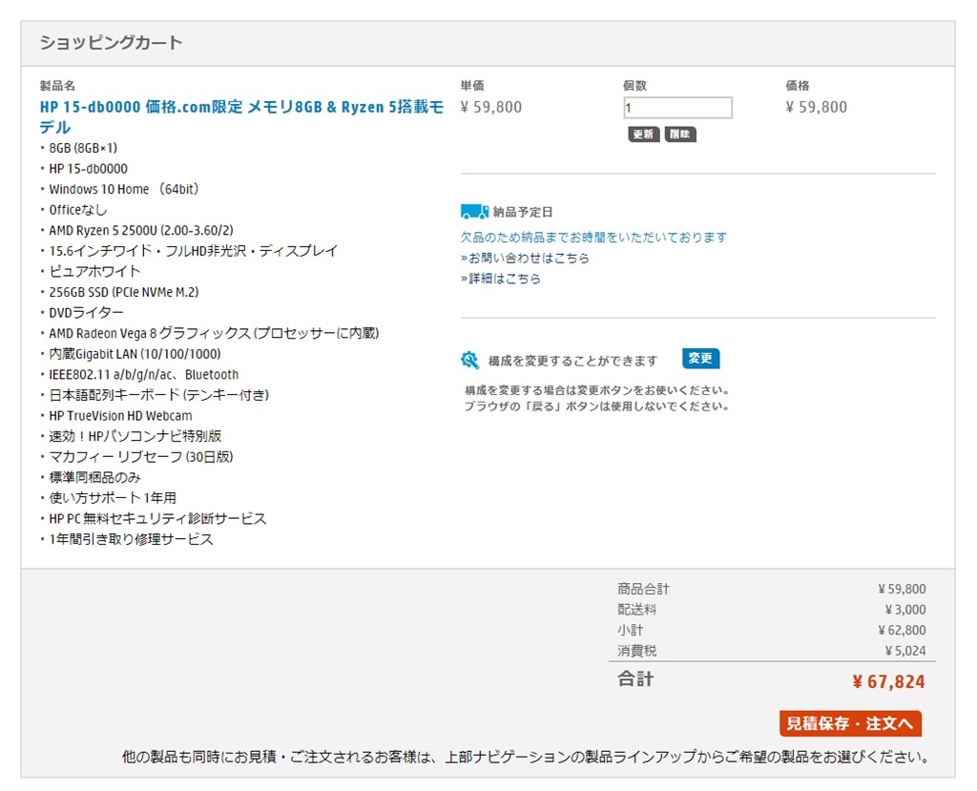
Task: Click the 削除 delete button
Action: pyautogui.click(x=679, y=134)
